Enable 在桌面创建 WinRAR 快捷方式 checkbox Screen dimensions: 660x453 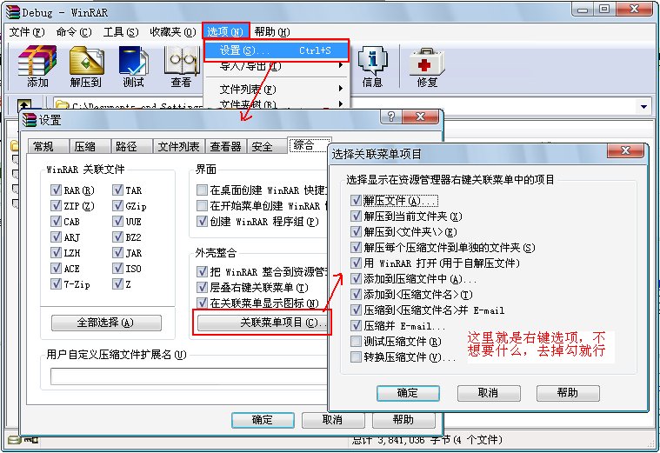pyautogui.click(x=202, y=190)
